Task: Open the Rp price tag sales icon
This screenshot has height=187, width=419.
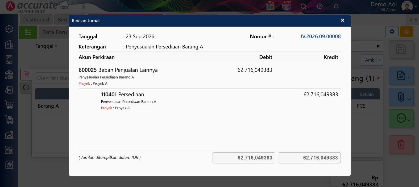Action: 9,90
